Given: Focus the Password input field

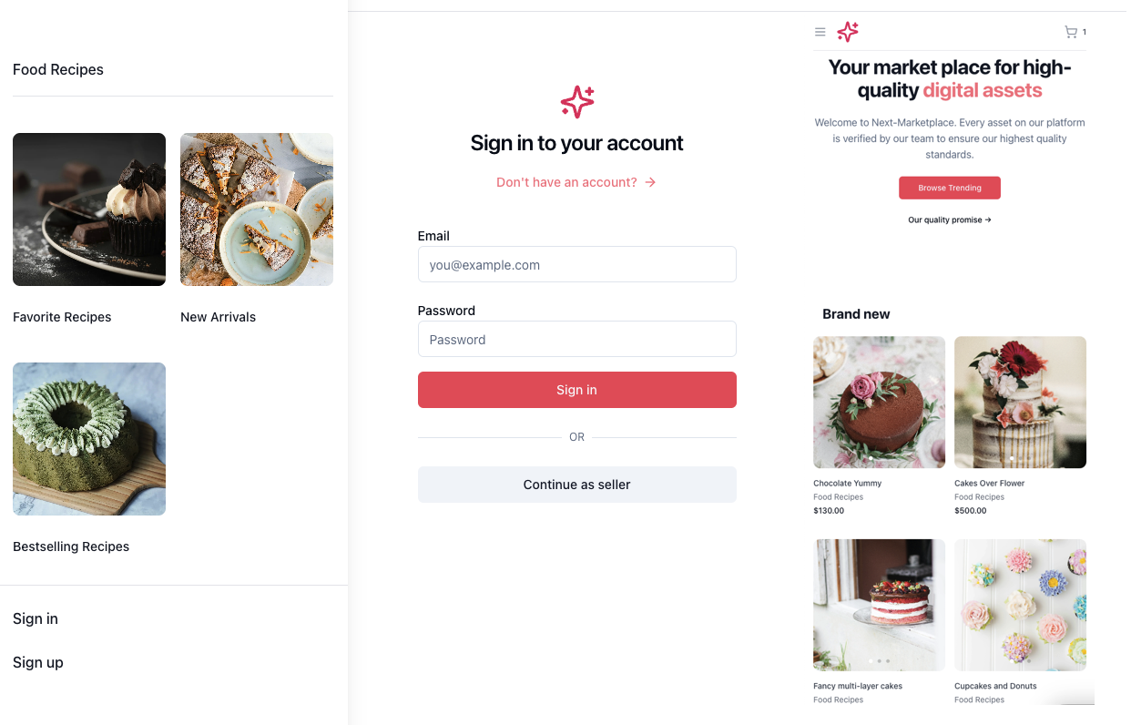Looking at the screenshot, I should [x=576, y=340].
